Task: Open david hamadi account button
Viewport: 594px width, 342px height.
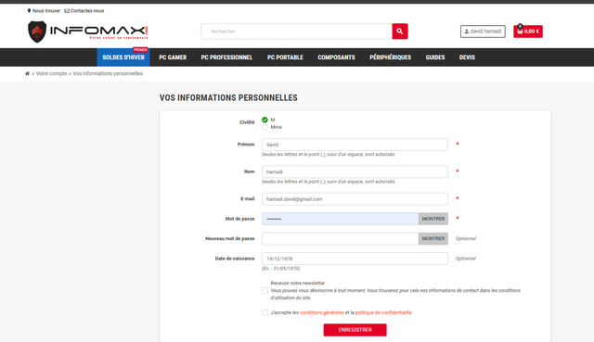Action: (483, 32)
